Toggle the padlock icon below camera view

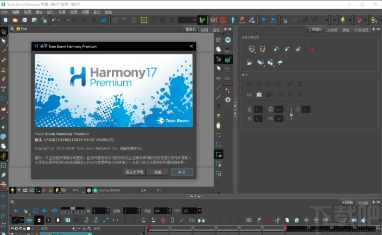50,191
